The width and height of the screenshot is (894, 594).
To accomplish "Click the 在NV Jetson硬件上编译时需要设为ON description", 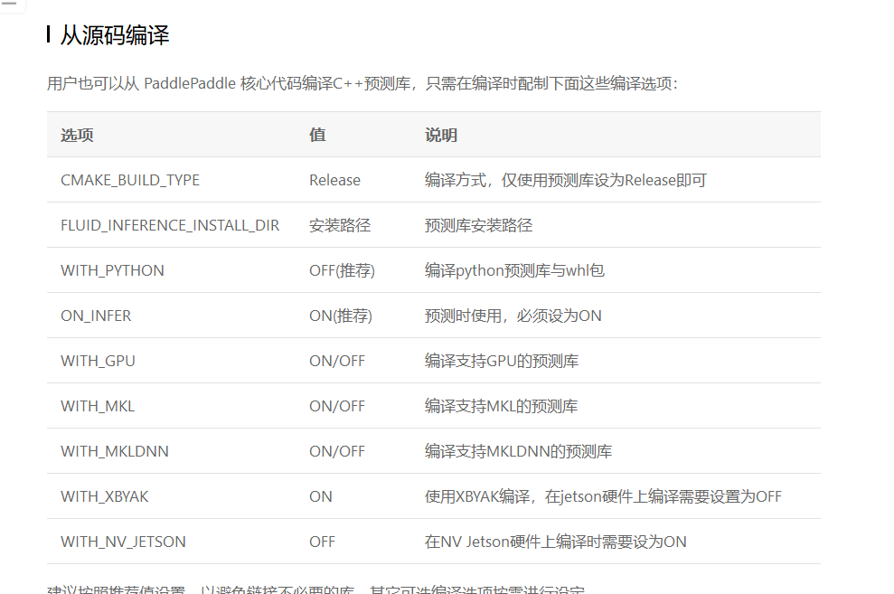I will click(555, 542).
